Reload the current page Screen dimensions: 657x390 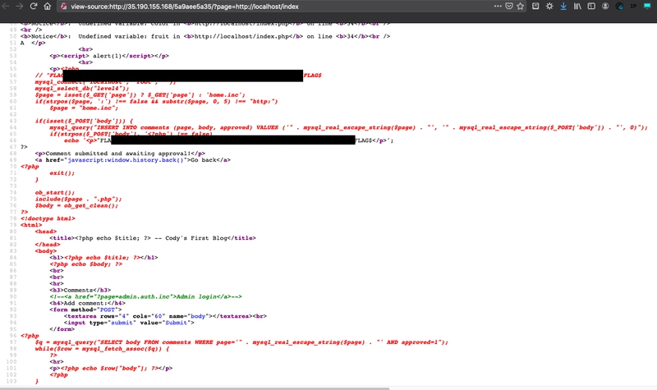click(34, 7)
